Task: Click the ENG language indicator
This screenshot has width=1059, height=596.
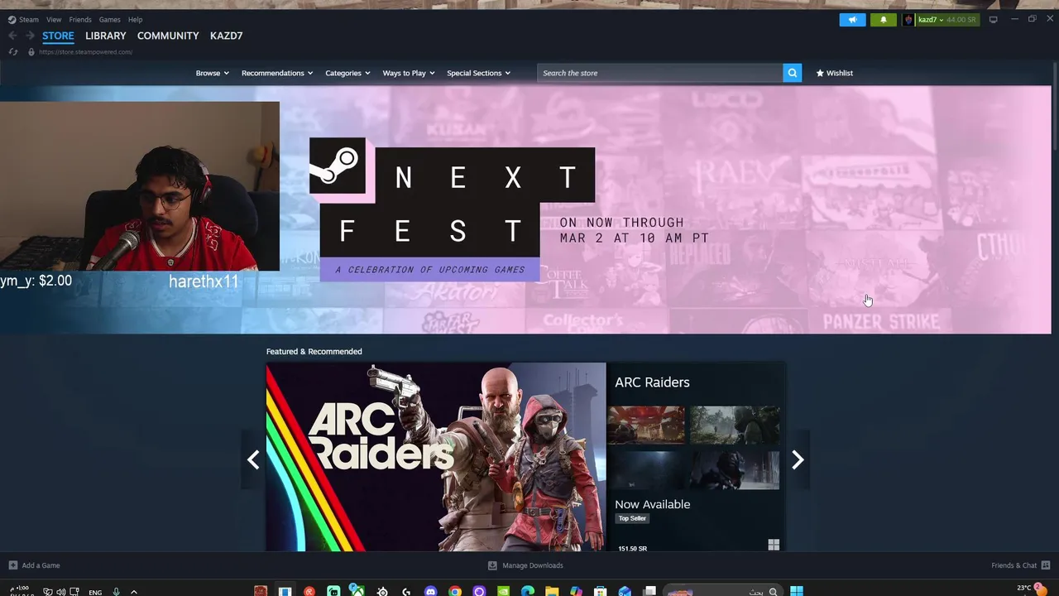Action: [95, 592]
